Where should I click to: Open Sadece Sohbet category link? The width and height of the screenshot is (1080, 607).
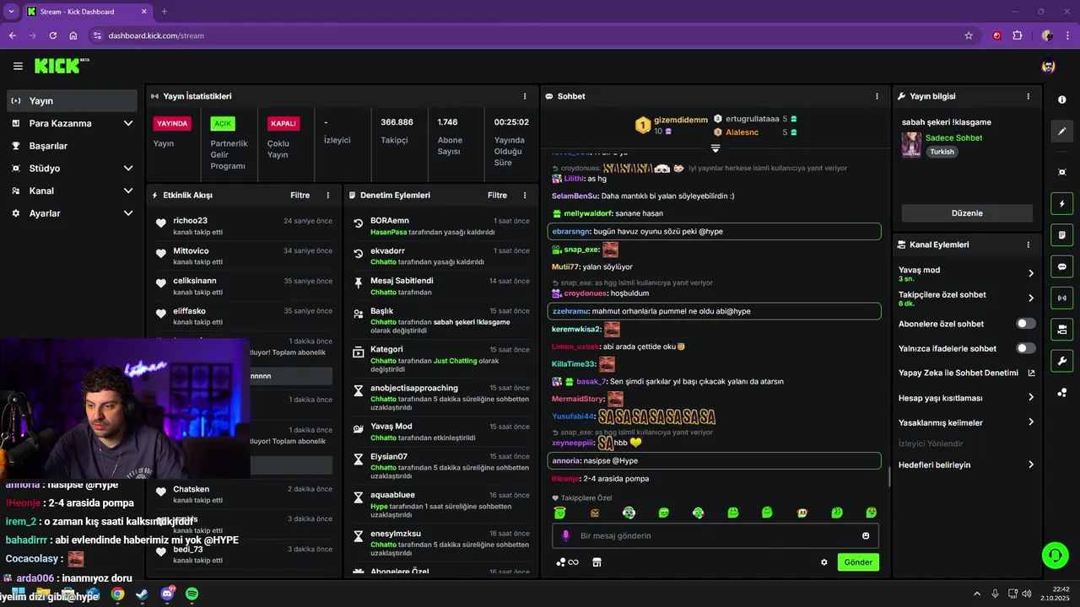click(x=953, y=137)
